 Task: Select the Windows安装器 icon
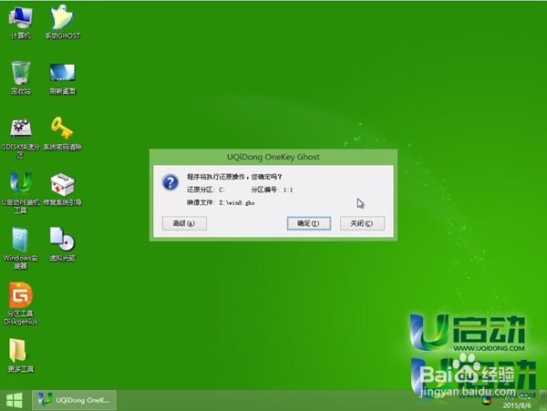coord(21,248)
